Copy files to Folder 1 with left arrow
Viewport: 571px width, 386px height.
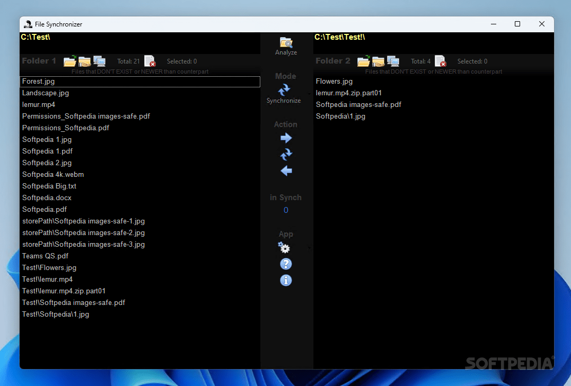click(286, 170)
